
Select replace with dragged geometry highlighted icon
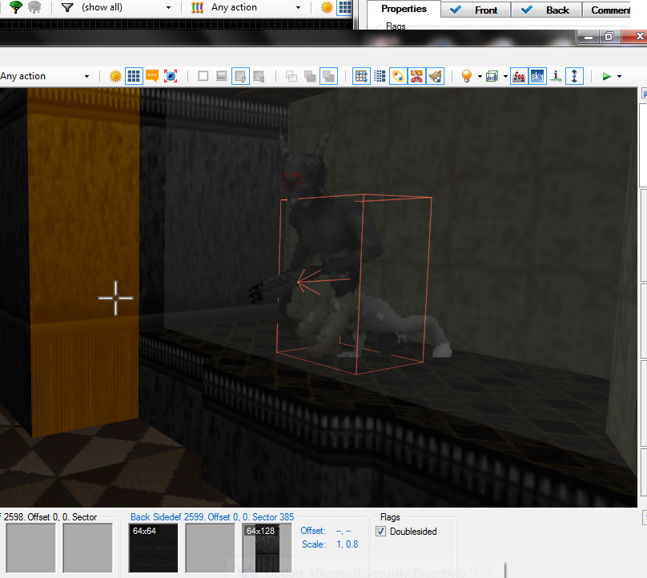(x=329, y=76)
